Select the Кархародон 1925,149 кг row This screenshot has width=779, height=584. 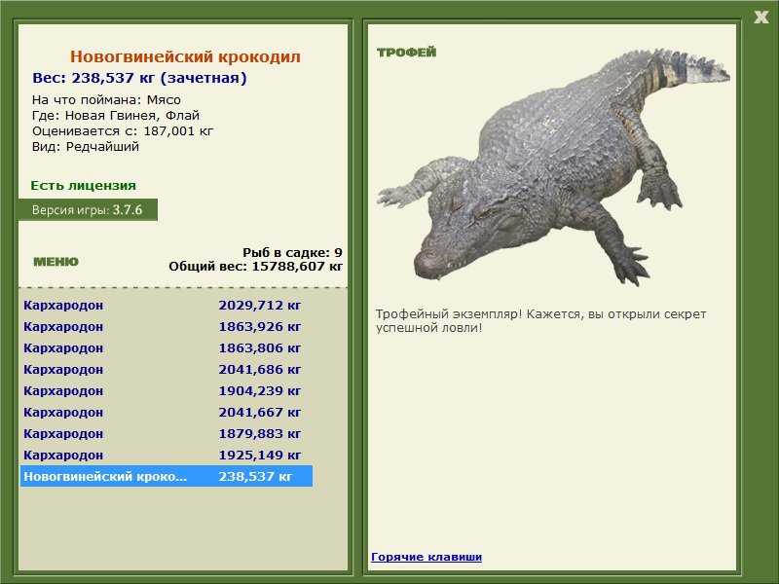tap(167, 455)
